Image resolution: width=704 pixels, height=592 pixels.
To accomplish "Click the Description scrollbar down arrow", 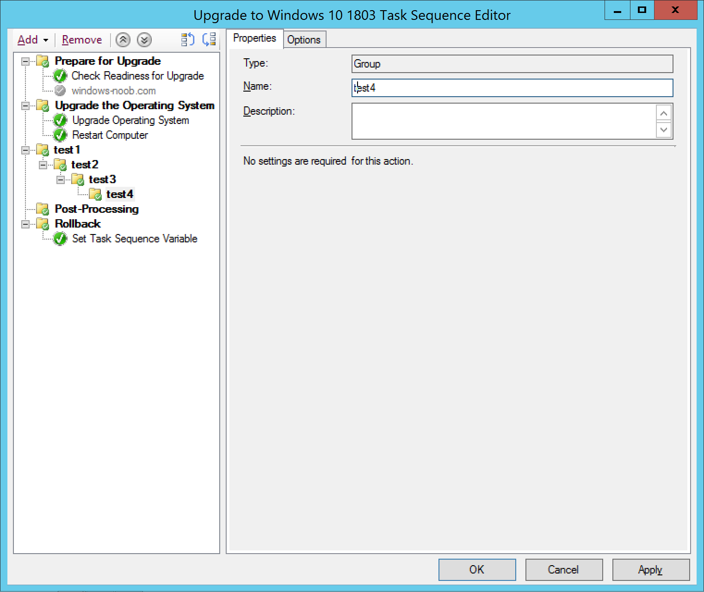I will click(x=664, y=129).
